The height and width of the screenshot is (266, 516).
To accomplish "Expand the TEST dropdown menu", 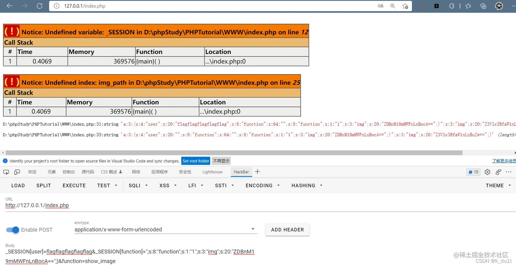I will (x=107, y=185).
